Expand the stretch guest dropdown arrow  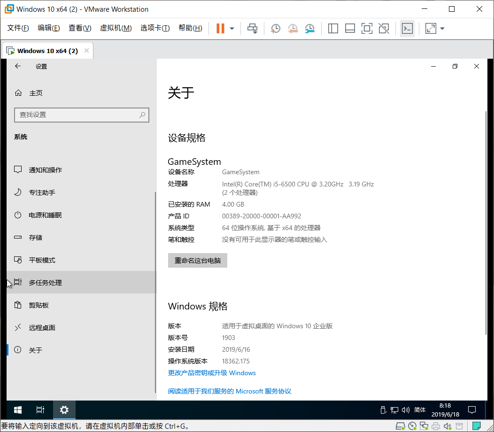pyautogui.click(x=442, y=28)
